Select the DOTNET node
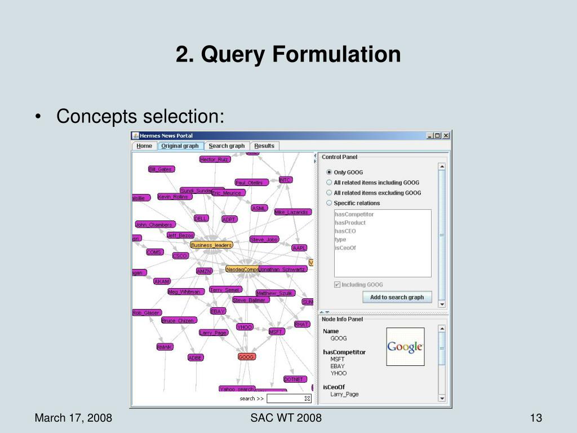The width and height of the screenshot is (577, 433). tap(295, 379)
